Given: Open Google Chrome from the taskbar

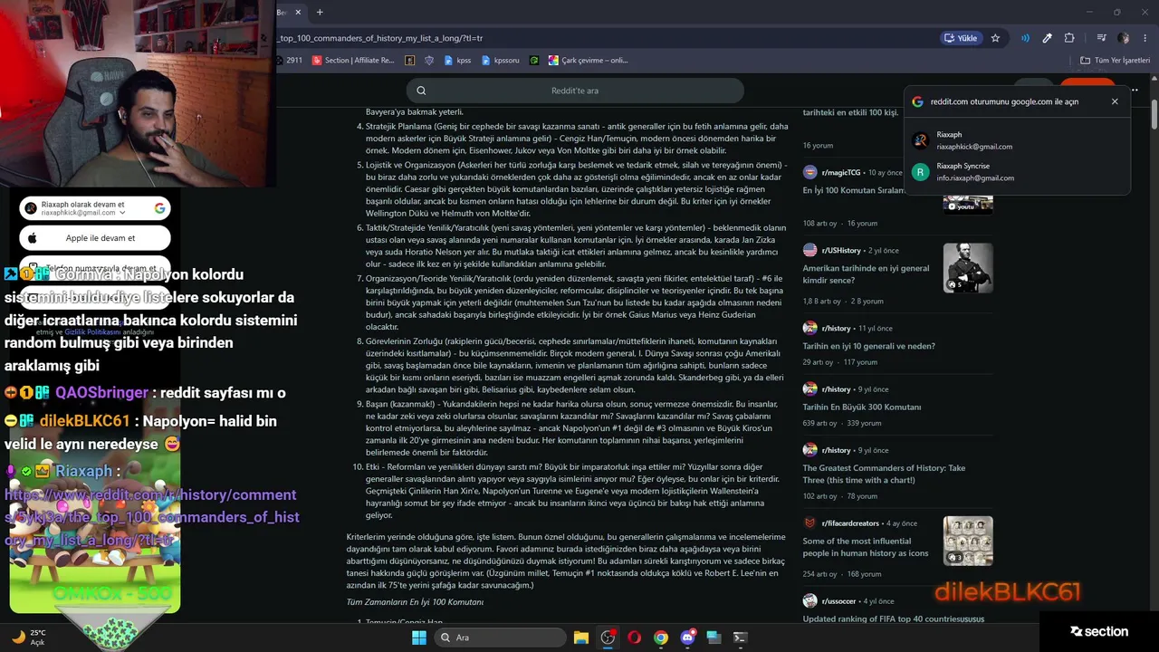Looking at the screenshot, I should point(661,638).
